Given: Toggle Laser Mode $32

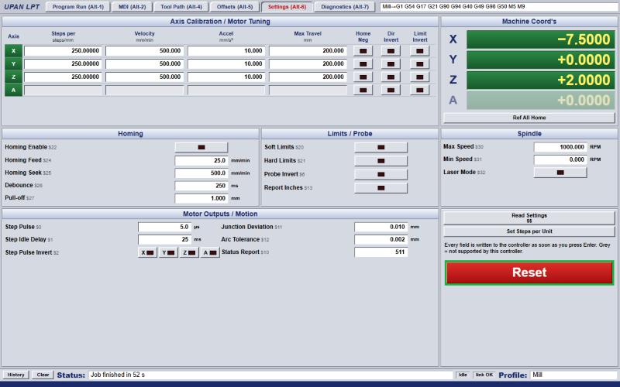Looking at the screenshot, I should pos(560,173).
